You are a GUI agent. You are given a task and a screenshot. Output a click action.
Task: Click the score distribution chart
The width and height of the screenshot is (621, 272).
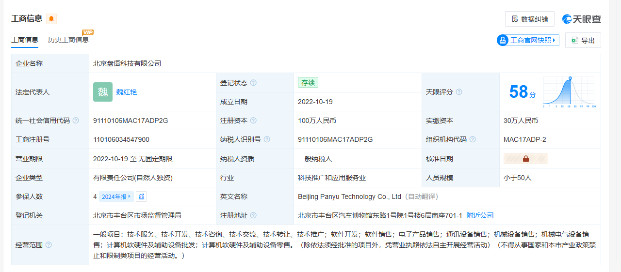point(570,92)
